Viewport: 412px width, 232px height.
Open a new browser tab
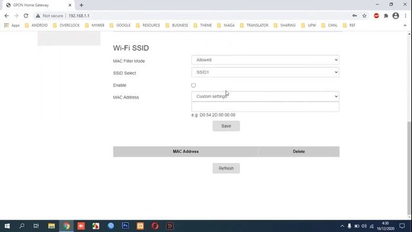click(x=82, y=5)
